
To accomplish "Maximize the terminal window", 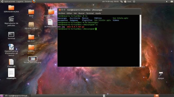I will click(x=64, y=10).
